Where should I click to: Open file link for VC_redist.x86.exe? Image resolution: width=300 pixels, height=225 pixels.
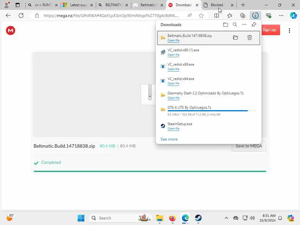(173, 69)
